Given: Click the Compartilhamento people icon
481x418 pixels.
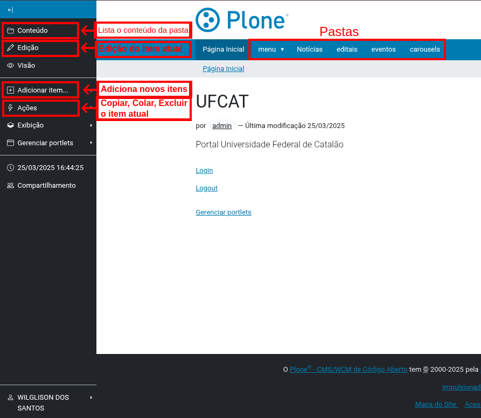Looking at the screenshot, I should [x=10, y=186].
